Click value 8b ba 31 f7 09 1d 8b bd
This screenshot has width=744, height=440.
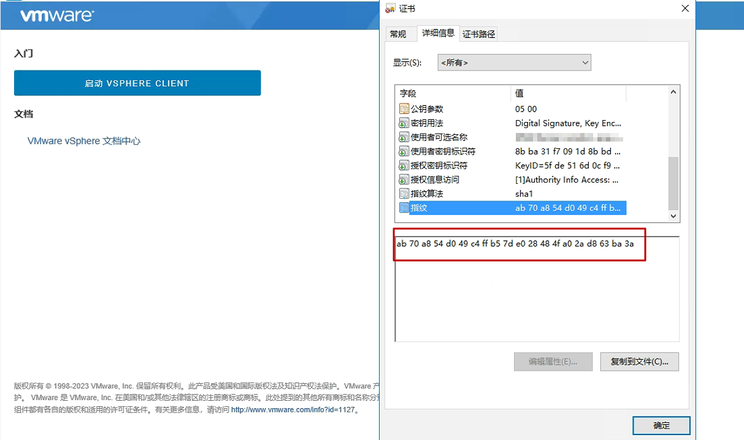click(568, 151)
